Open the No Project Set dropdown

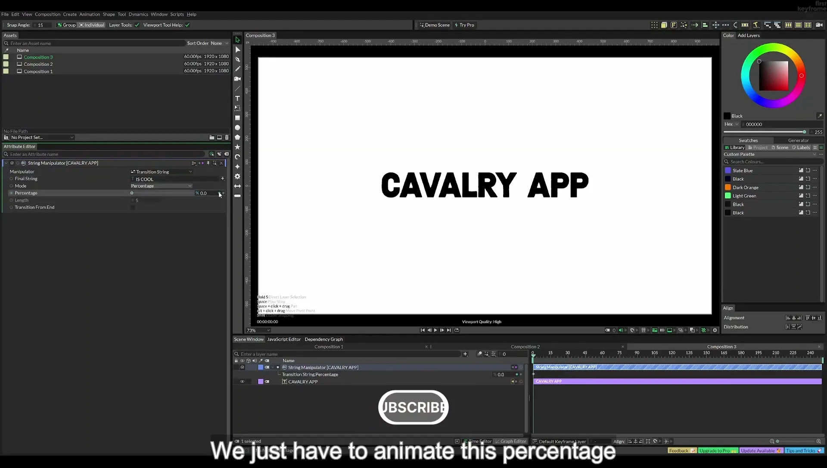42,138
